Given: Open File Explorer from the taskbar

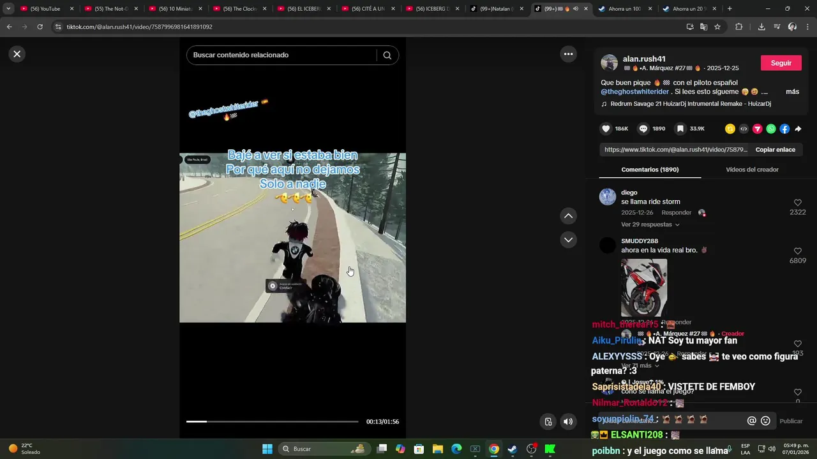Looking at the screenshot, I should (438, 449).
